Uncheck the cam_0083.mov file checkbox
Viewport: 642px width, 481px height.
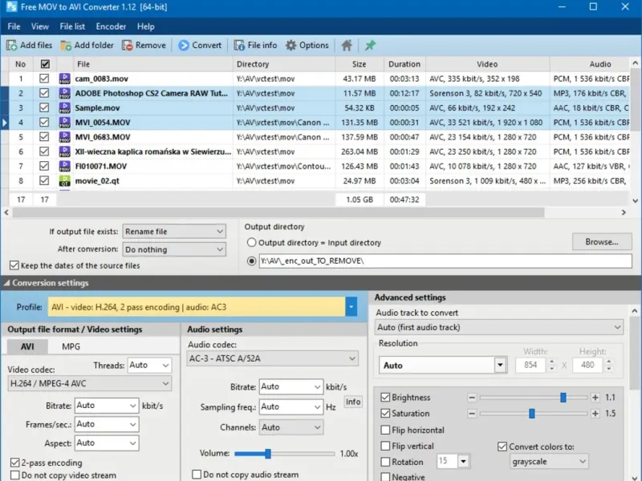point(45,79)
